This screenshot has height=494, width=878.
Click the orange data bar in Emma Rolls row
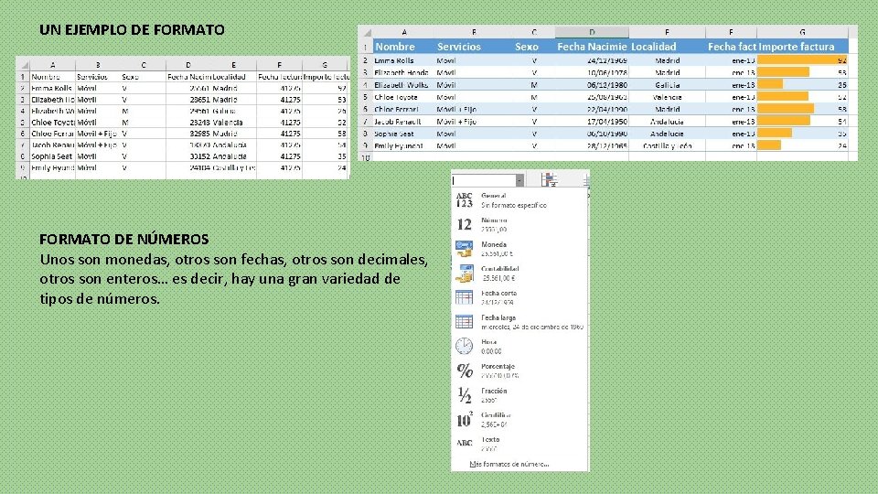802,60
